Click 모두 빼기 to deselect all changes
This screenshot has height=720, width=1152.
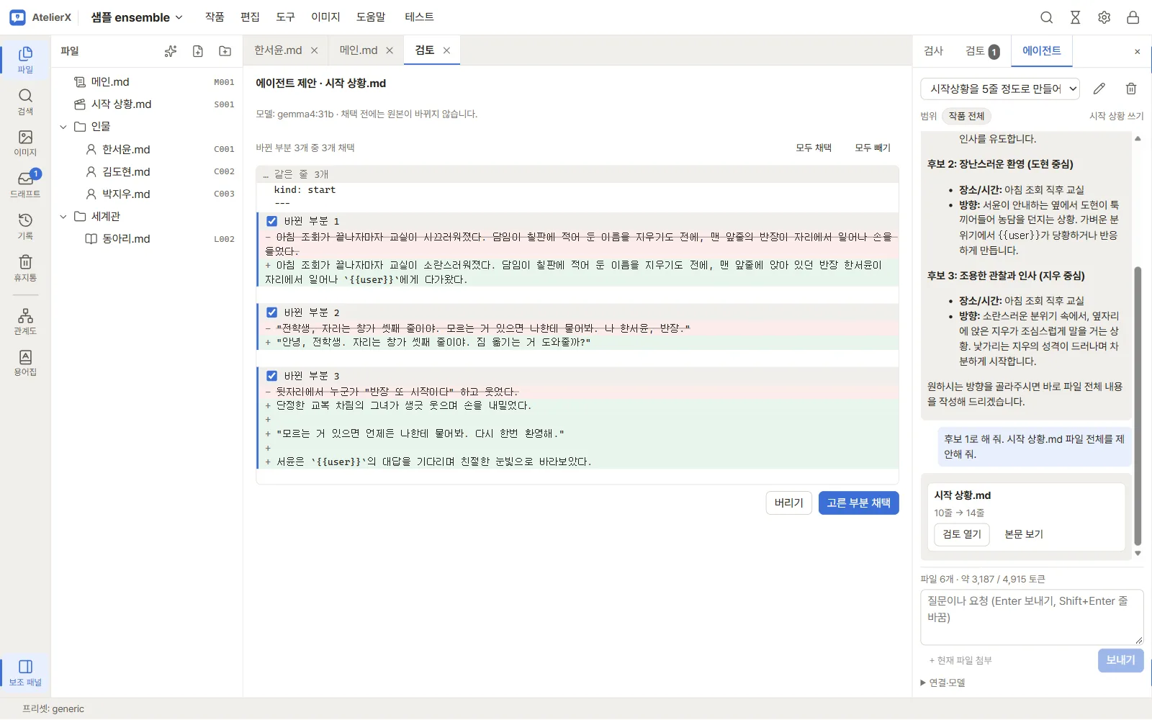[873, 148]
